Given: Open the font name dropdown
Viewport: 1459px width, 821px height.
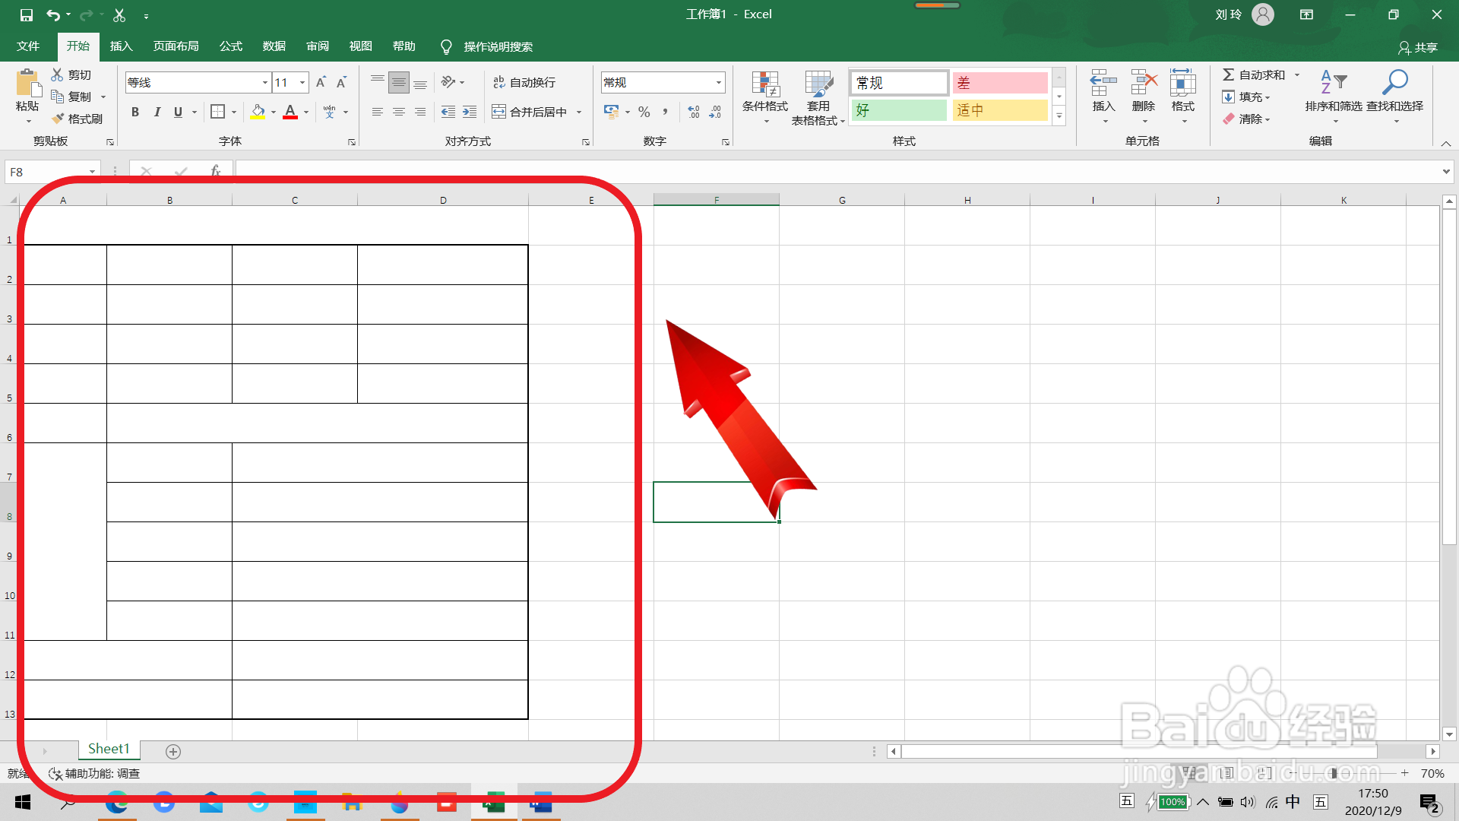Looking at the screenshot, I should click(x=264, y=82).
